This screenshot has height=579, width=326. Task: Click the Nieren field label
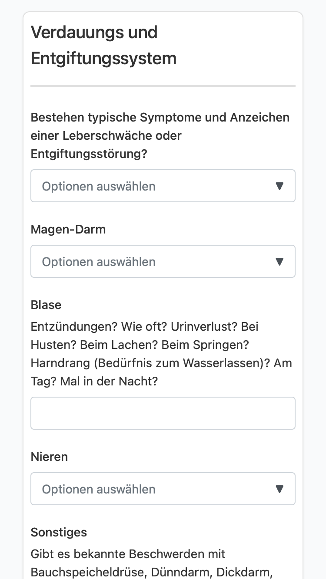[50, 457]
